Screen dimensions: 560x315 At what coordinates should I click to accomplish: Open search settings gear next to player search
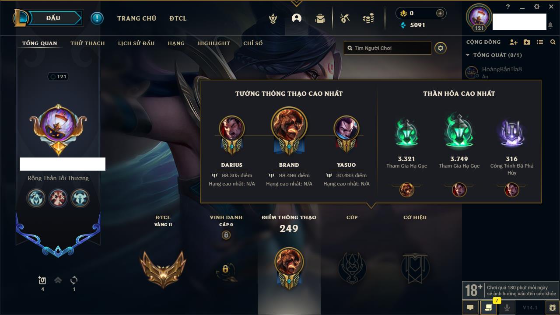[441, 48]
